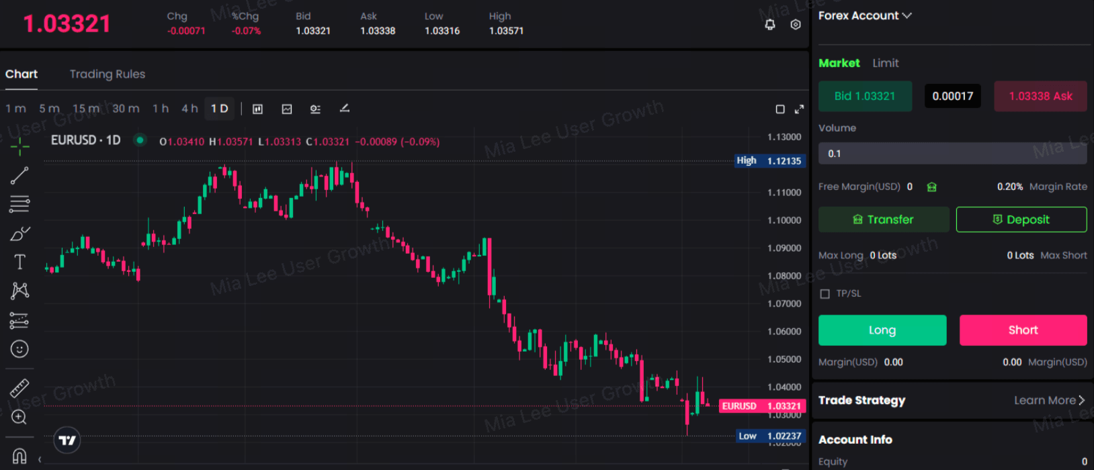This screenshot has height=470, width=1094.
Task: Select the chart patterns tool
Action: 19,291
